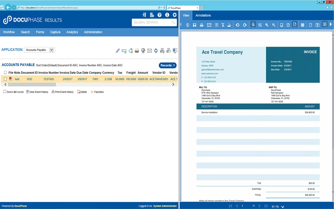Rotate document clockwise in viewer
The width and height of the screenshot is (334, 209).
pyautogui.click(x=245, y=25)
